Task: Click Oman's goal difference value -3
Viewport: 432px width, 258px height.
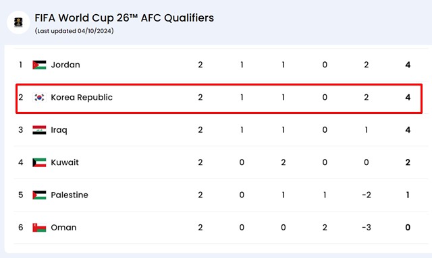Action: (367, 228)
